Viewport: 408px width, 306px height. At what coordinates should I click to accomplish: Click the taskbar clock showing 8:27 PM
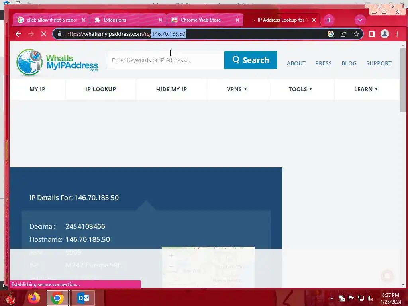point(391,298)
